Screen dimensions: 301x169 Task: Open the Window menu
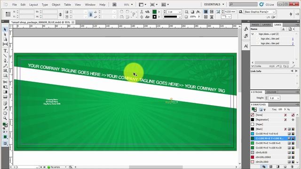pyautogui.click(x=90, y=4)
